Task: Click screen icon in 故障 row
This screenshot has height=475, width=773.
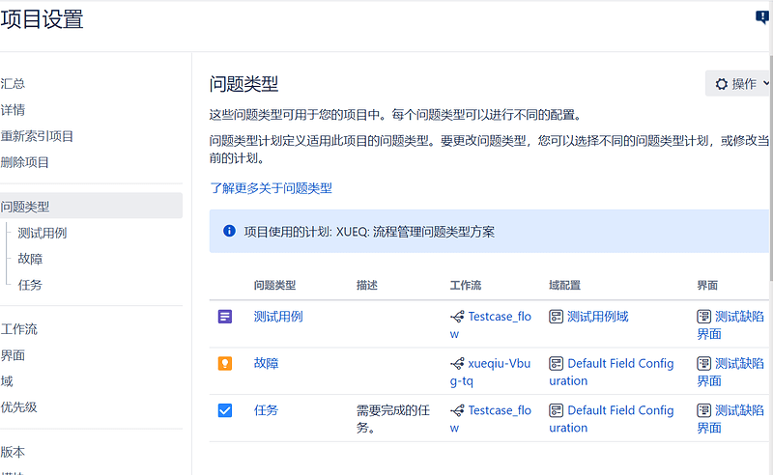Action: pos(704,363)
